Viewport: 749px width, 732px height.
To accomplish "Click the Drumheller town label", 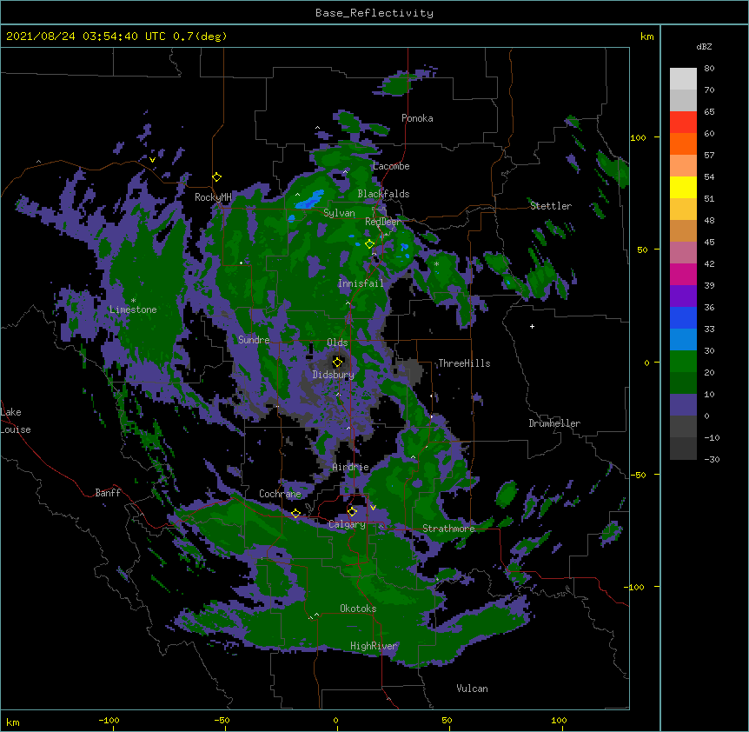I will tap(554, 423).
